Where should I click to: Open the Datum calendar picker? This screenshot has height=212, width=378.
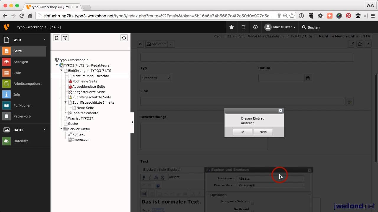click(308, 78)
